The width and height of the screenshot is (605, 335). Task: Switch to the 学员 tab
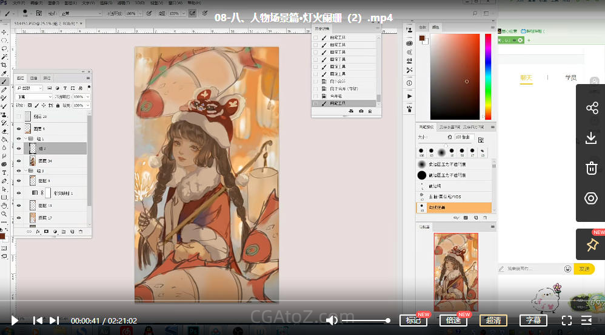coord(570,78)
